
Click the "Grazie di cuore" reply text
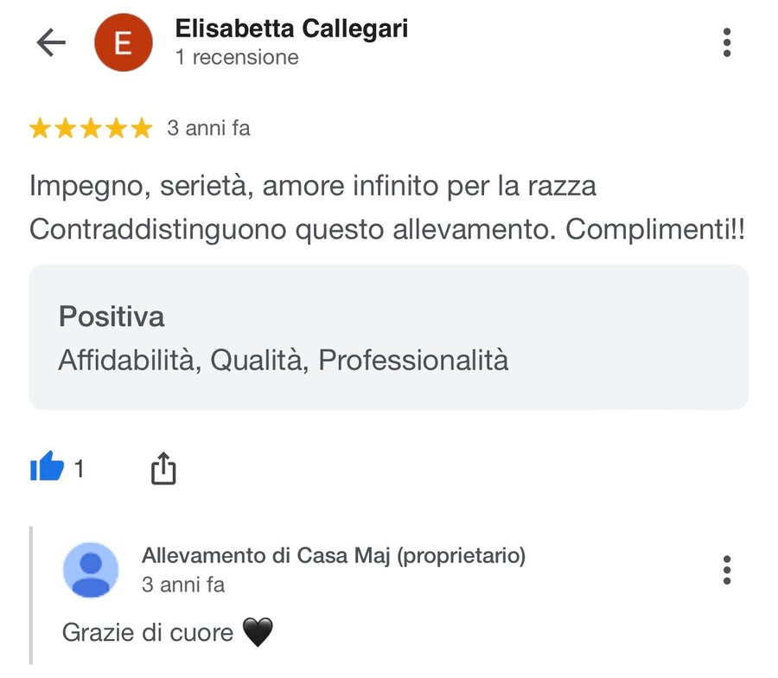coord(148,633)
